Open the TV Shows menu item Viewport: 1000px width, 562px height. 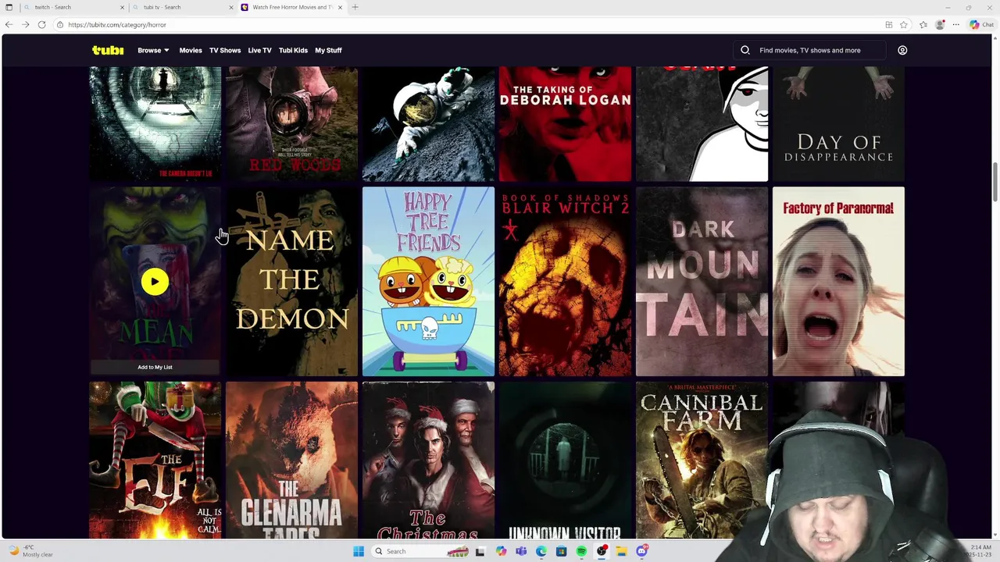pos(225,50)
